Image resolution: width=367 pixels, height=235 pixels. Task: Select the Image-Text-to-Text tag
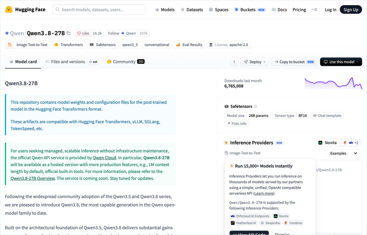[x=28, y=45]
